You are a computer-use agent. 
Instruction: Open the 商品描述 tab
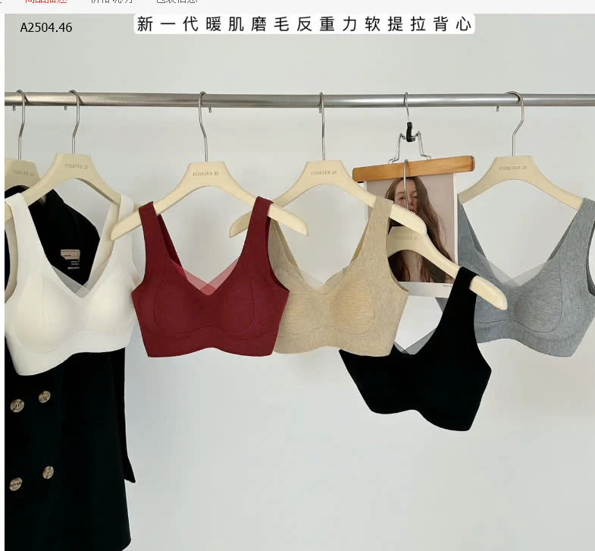45,2
